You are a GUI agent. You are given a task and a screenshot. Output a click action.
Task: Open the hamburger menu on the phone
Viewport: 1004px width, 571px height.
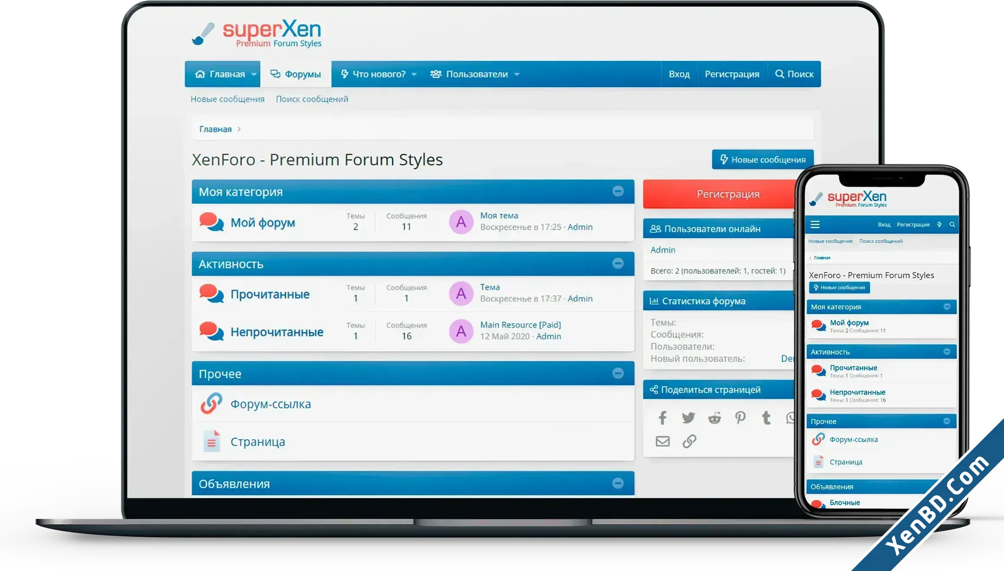(x=815, y=224)
